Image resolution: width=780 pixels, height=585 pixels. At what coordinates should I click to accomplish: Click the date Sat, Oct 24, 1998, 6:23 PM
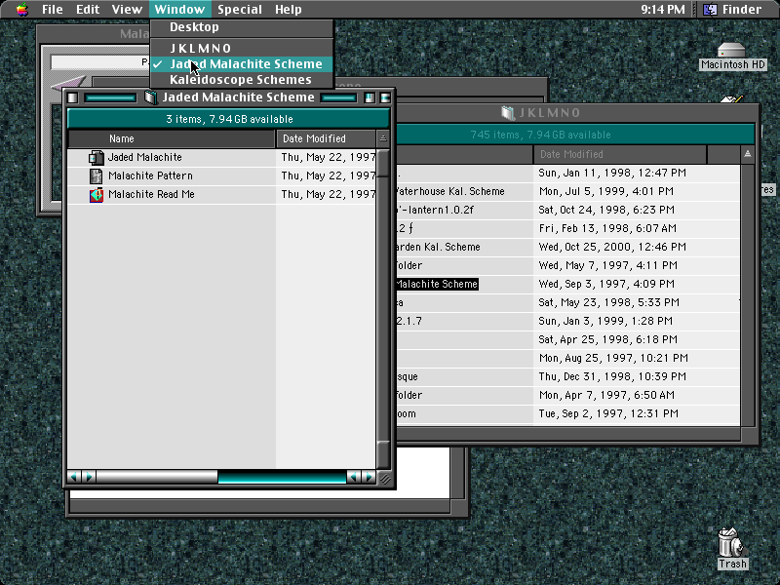coord(606,211)
